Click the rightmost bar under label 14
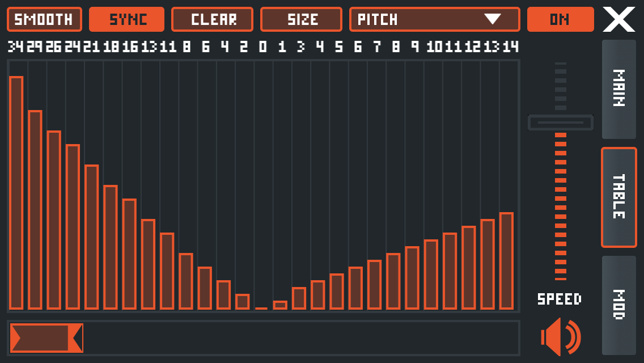 [506, 261]
